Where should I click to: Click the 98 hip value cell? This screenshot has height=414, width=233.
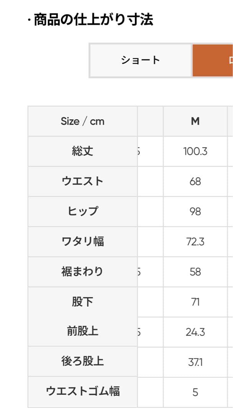coord(195,211)
